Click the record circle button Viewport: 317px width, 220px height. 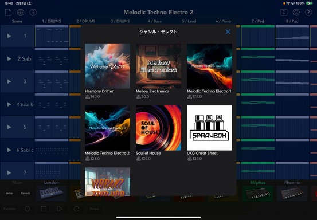[28, 209]
